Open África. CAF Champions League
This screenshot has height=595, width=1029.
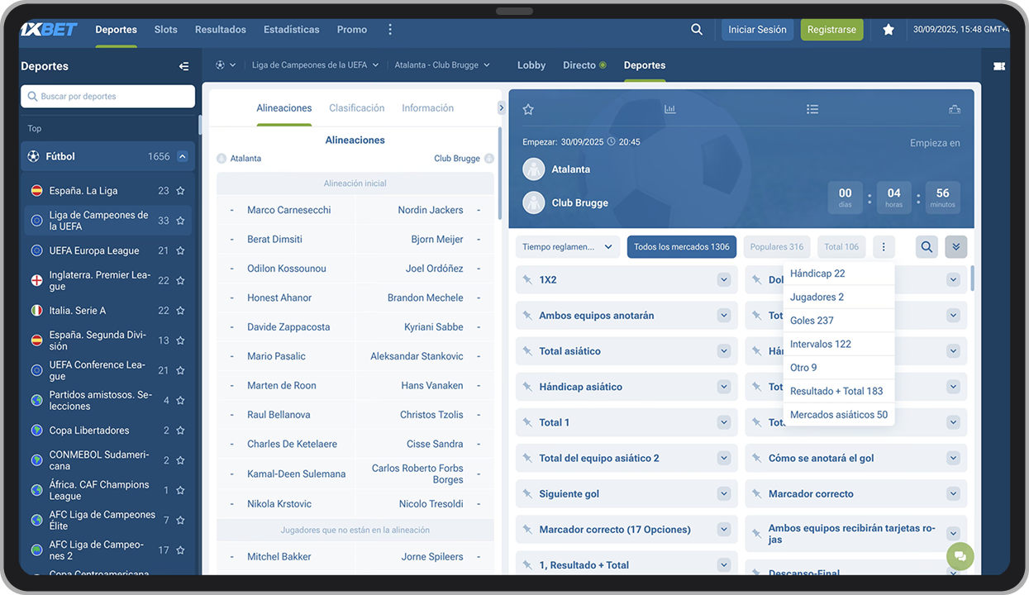pos(99,491)
